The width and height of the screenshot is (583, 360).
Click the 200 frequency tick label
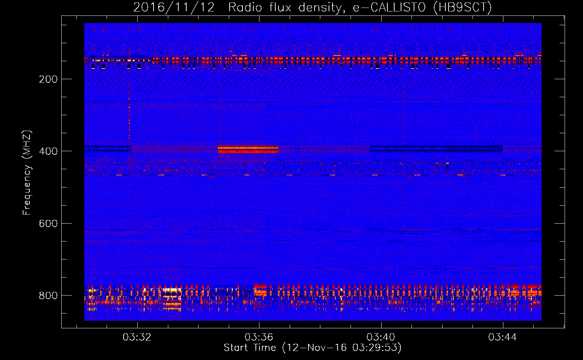[x=48, y=79]
